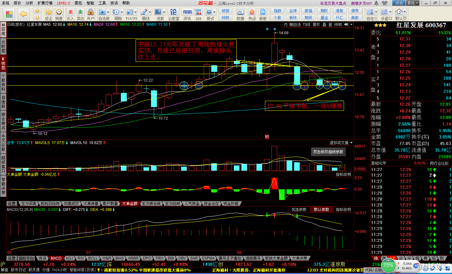452x274 pixels.
Task: Click the 73% green circle indicator
Action: [x=388, y=266]
